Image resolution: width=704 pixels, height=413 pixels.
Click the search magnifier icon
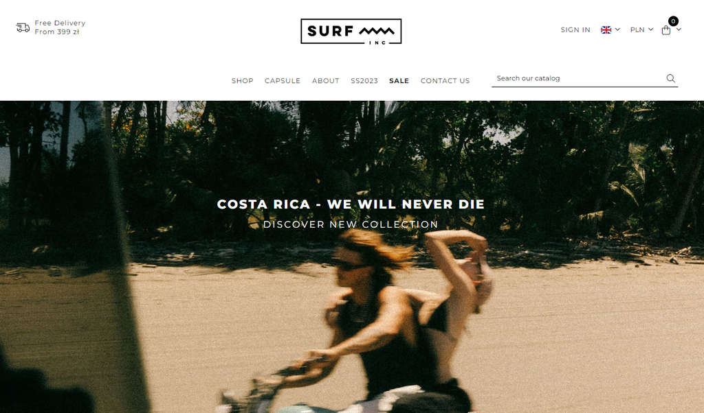(670, 78)
